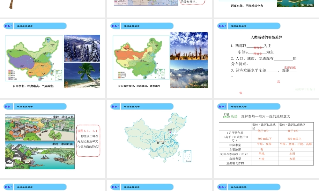Click the precipitation map color legend
The width and height of the screenshot is (319, 191).
(x=122, y=75)
